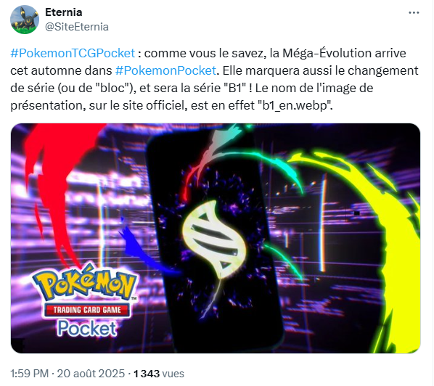
Task: Click the glowing Mega Evolution symbol
Action: point(215,239)
